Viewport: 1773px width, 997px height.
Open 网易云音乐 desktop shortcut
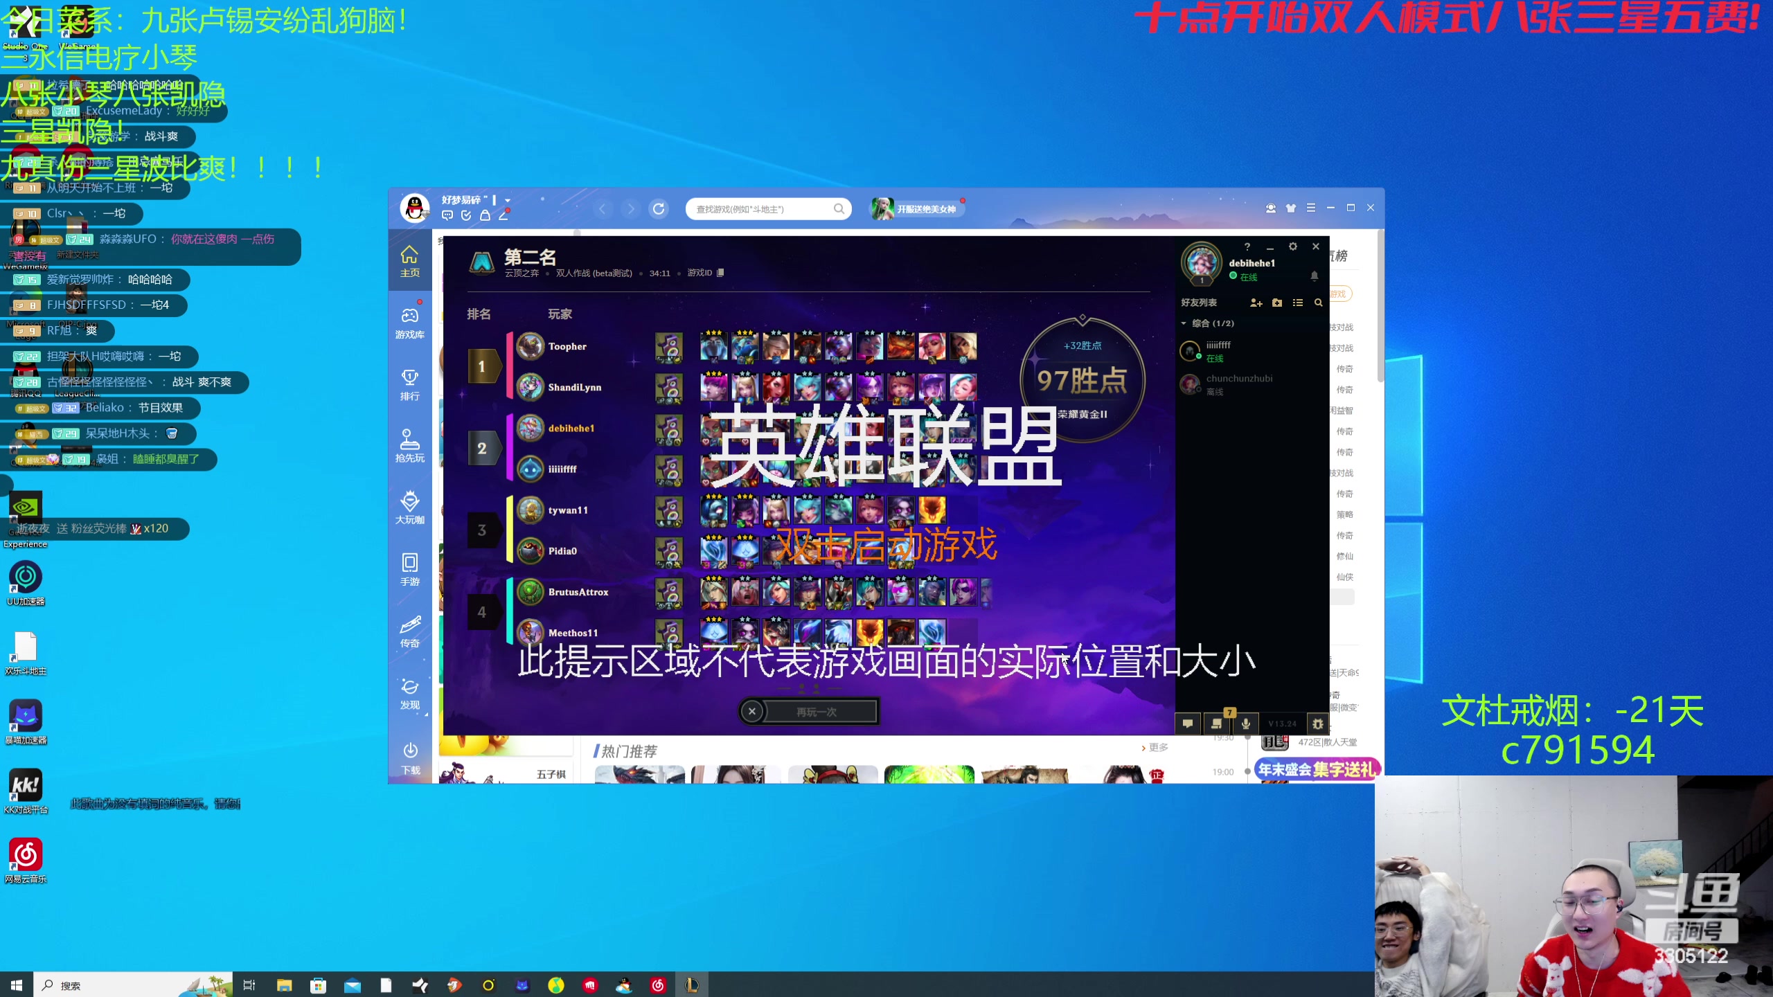click(x=26, y=861)
